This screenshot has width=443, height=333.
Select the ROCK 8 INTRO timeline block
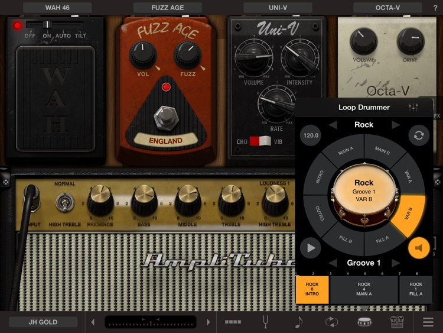point(312,289)
